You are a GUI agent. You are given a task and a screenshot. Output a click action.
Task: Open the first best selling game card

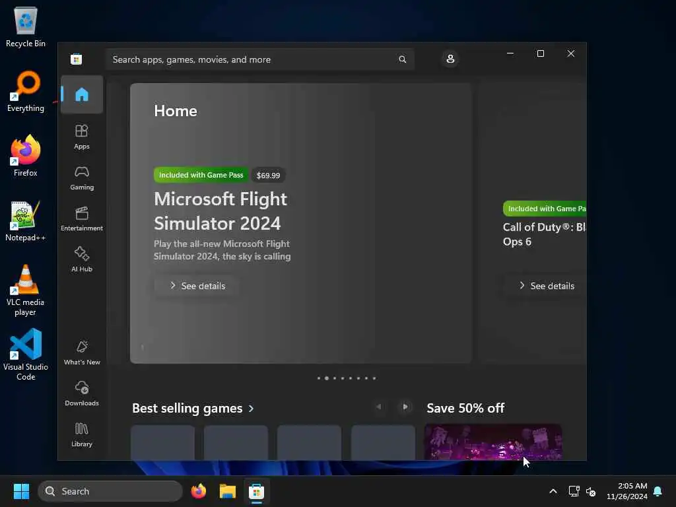[x=162, y=443]
